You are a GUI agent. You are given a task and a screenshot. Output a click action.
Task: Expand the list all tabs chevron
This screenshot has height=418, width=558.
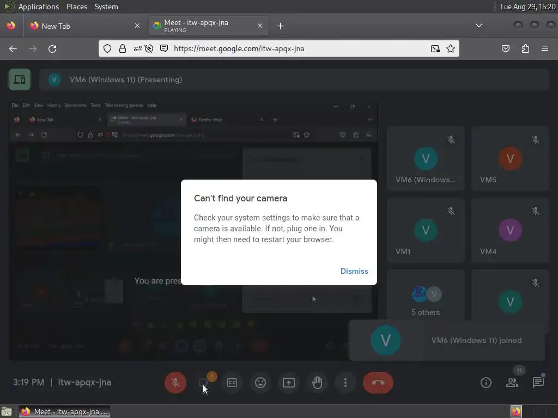click(479, 26)
